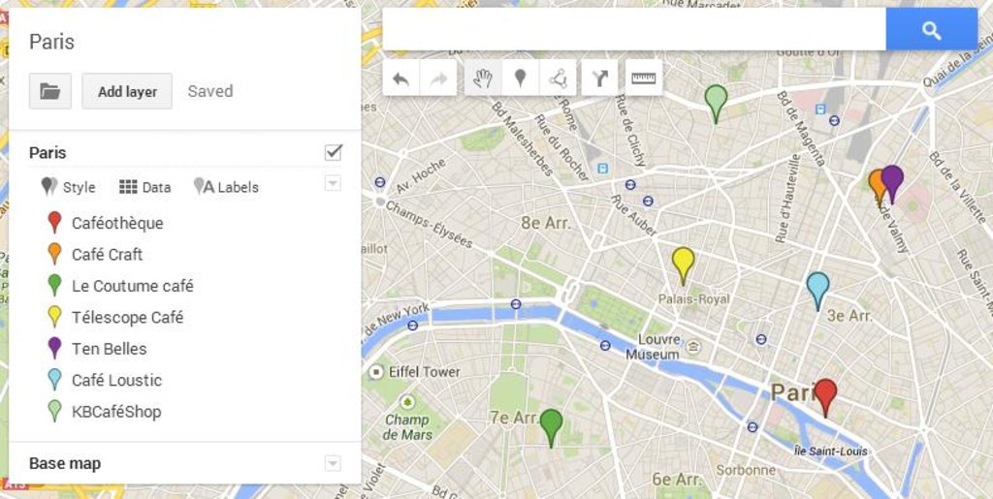Open the Style options
Screen dimensions: 993x499
pos(68,187)
